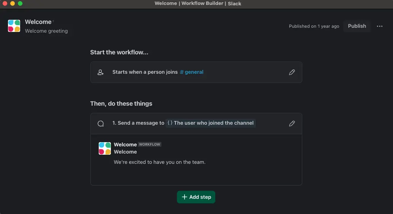Edit the trigger with its pencil icon
The width and height of the screenshot is (393, 214).
[292, 72]
